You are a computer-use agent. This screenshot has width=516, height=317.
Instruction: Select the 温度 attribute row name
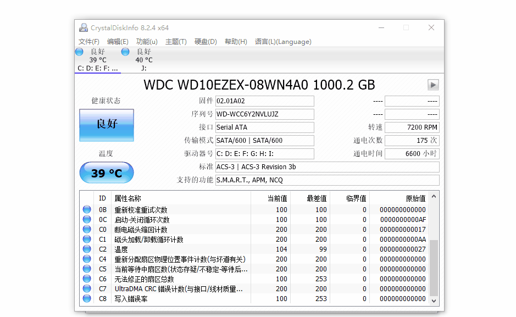[x=121, y=249]
